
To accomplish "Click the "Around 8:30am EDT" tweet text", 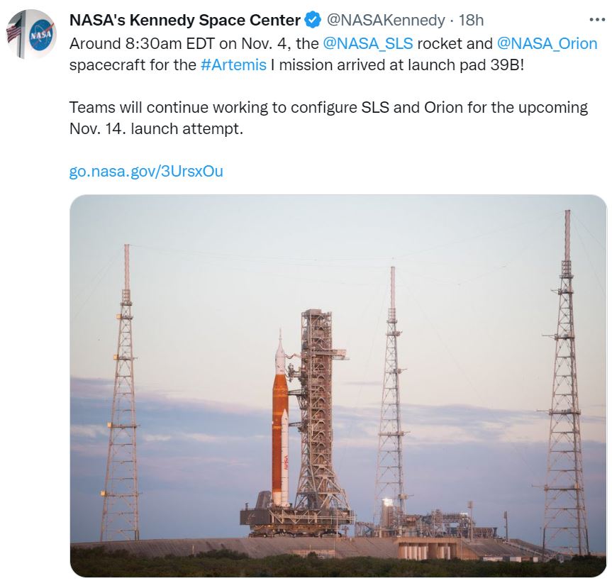I will tap(135, 43).
